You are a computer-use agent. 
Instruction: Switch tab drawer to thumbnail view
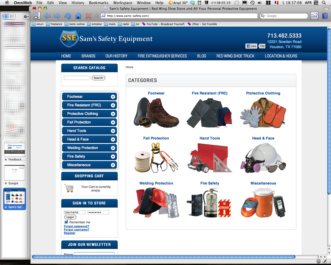(x=6, y=17)
